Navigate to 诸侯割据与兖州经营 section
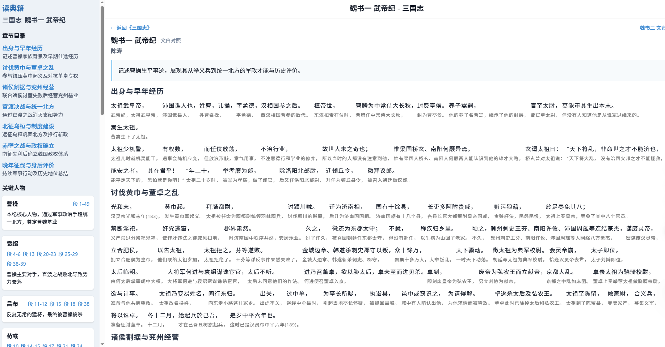This screenshot has width=665, height=347. click(x=28, y=87)
